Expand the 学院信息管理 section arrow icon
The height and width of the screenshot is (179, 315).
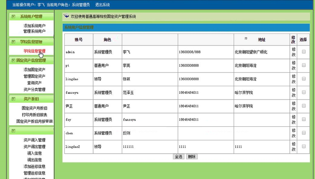14,42
